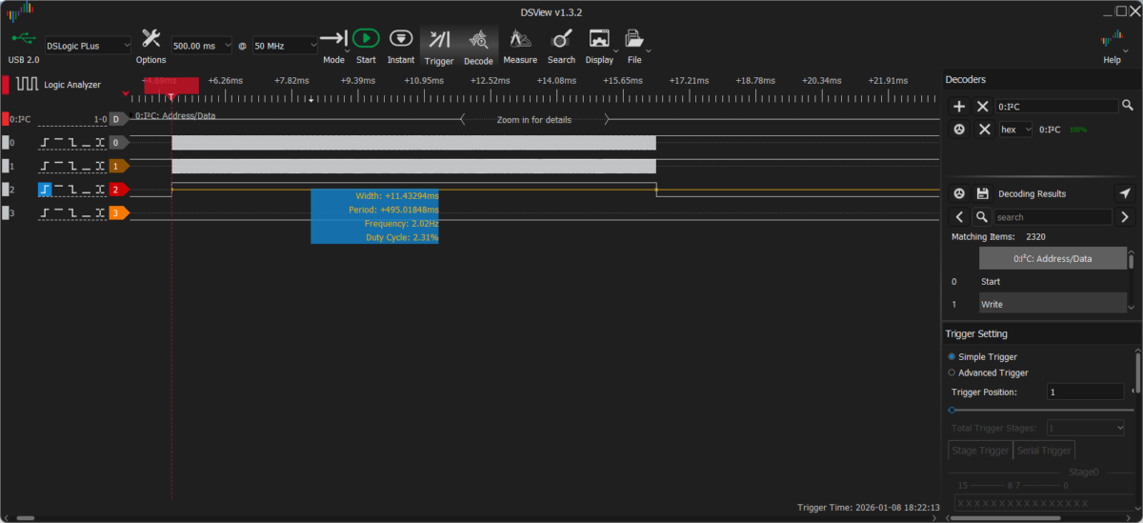Go to next search result in decoding results
The width and height of the screenshot is (1143, 523).
coord(1124,217)
